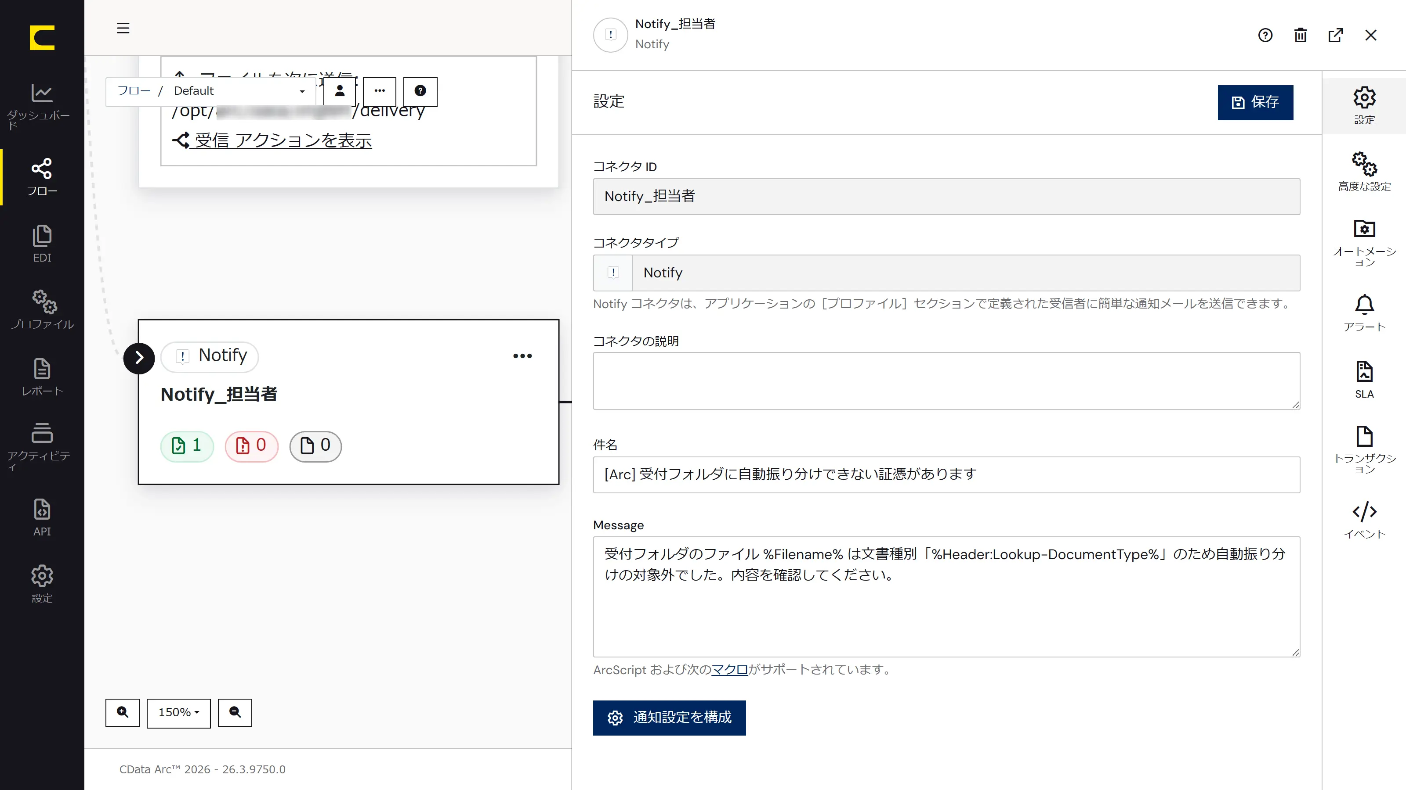Open the 設定 settings item in left sidebar

42,583
